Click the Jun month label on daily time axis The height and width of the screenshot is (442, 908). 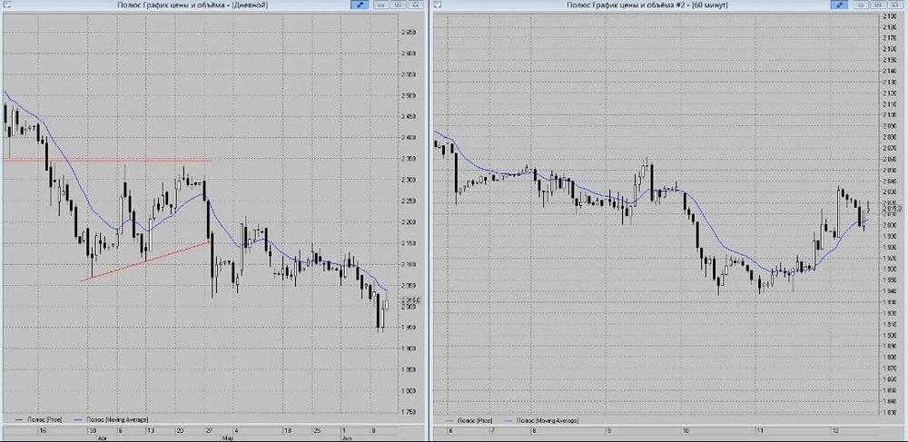[x=345, y=438]
